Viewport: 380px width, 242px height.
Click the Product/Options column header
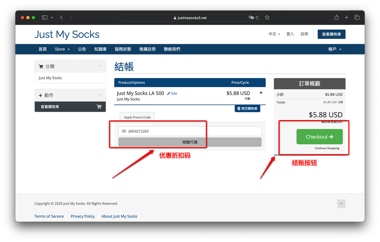[132, 83]
